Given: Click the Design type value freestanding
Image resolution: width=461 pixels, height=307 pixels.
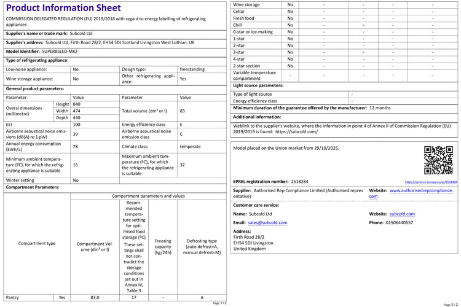Looking at the screenshot, I should [192, 69].
